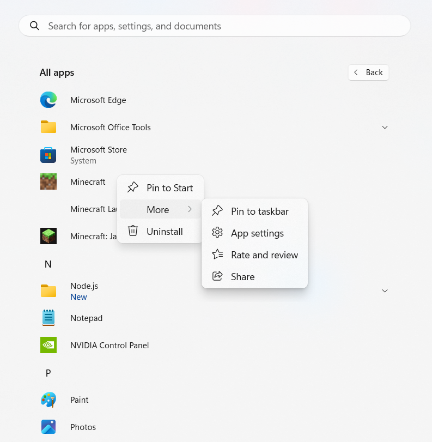432x442 pixels.
Task: Expand Microsoft Office Tools folder chevron
Action: [x=385, y=127]
